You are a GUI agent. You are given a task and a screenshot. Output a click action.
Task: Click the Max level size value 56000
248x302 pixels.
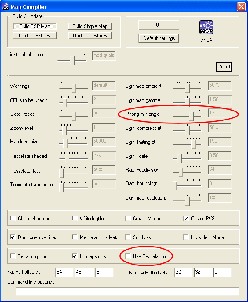[x=104, y=142]
